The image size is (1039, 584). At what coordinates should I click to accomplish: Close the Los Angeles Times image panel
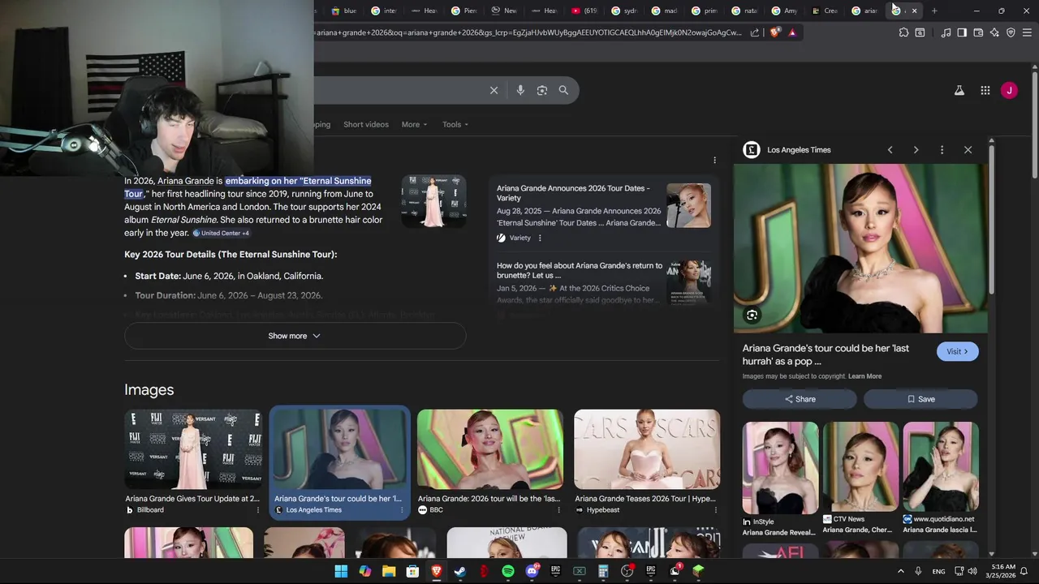[x=968, y=150]
